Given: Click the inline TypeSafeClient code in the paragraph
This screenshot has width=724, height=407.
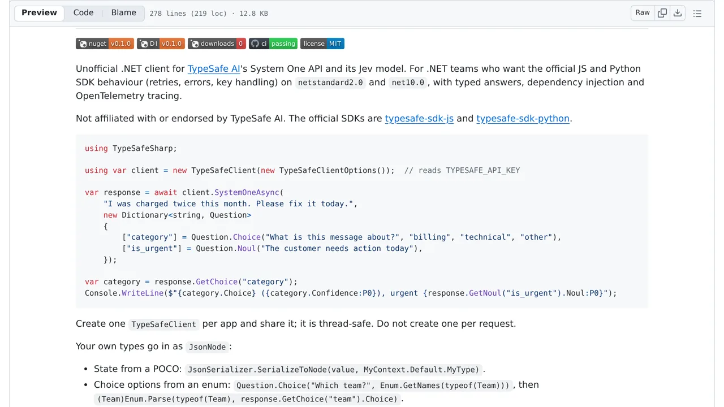Looking at the screenshot, I should click(x=163, y=324).
